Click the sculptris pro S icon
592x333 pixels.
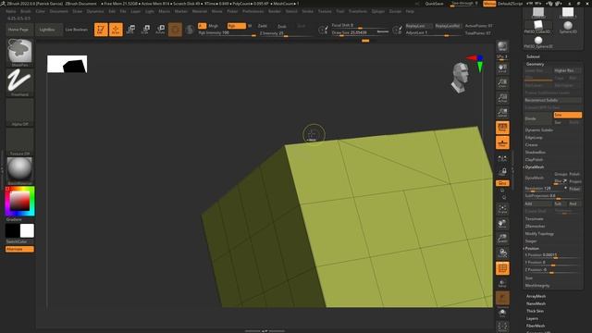coord(190,30)
